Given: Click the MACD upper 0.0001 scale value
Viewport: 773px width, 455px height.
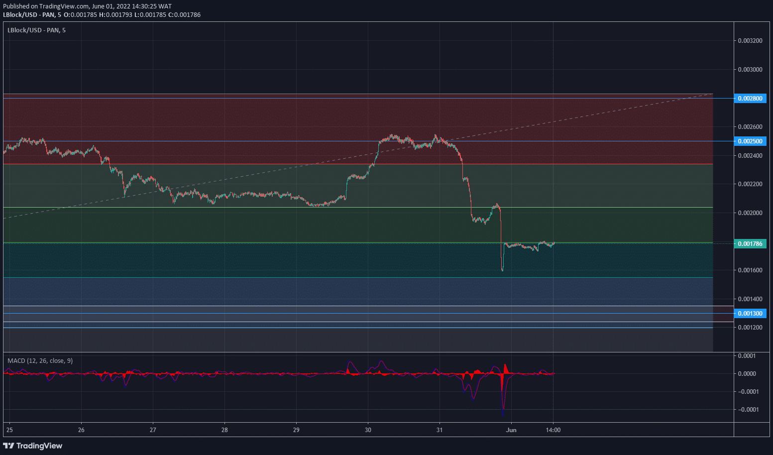Looking at the screenshot, I should (x=747, y=356).
